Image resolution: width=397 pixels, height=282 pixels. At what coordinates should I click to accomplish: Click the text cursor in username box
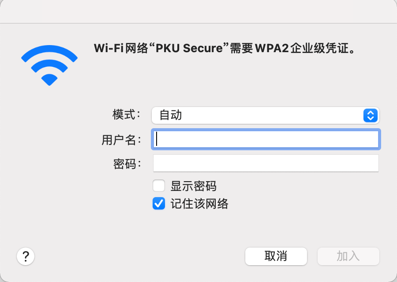coord(157,139)
